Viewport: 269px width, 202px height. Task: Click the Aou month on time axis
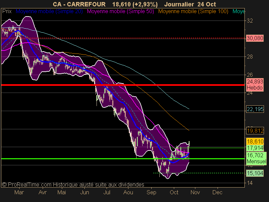click(128, 192)
